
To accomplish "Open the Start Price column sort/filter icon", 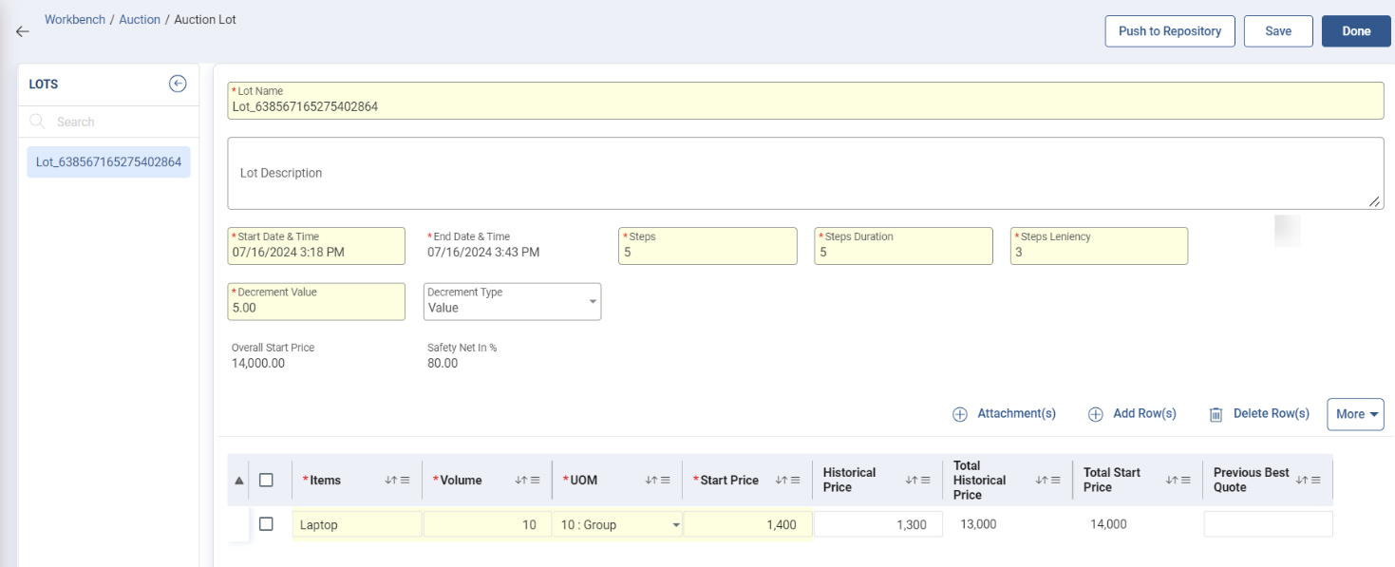I will (788, 481).
